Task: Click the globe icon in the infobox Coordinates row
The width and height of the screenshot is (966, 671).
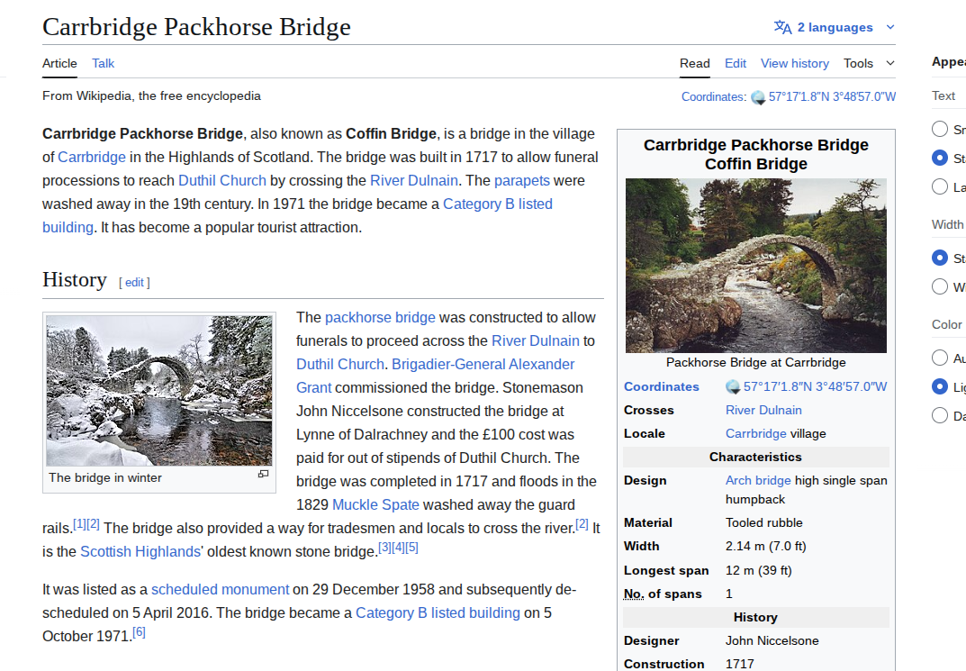Action: coord(733,387)
